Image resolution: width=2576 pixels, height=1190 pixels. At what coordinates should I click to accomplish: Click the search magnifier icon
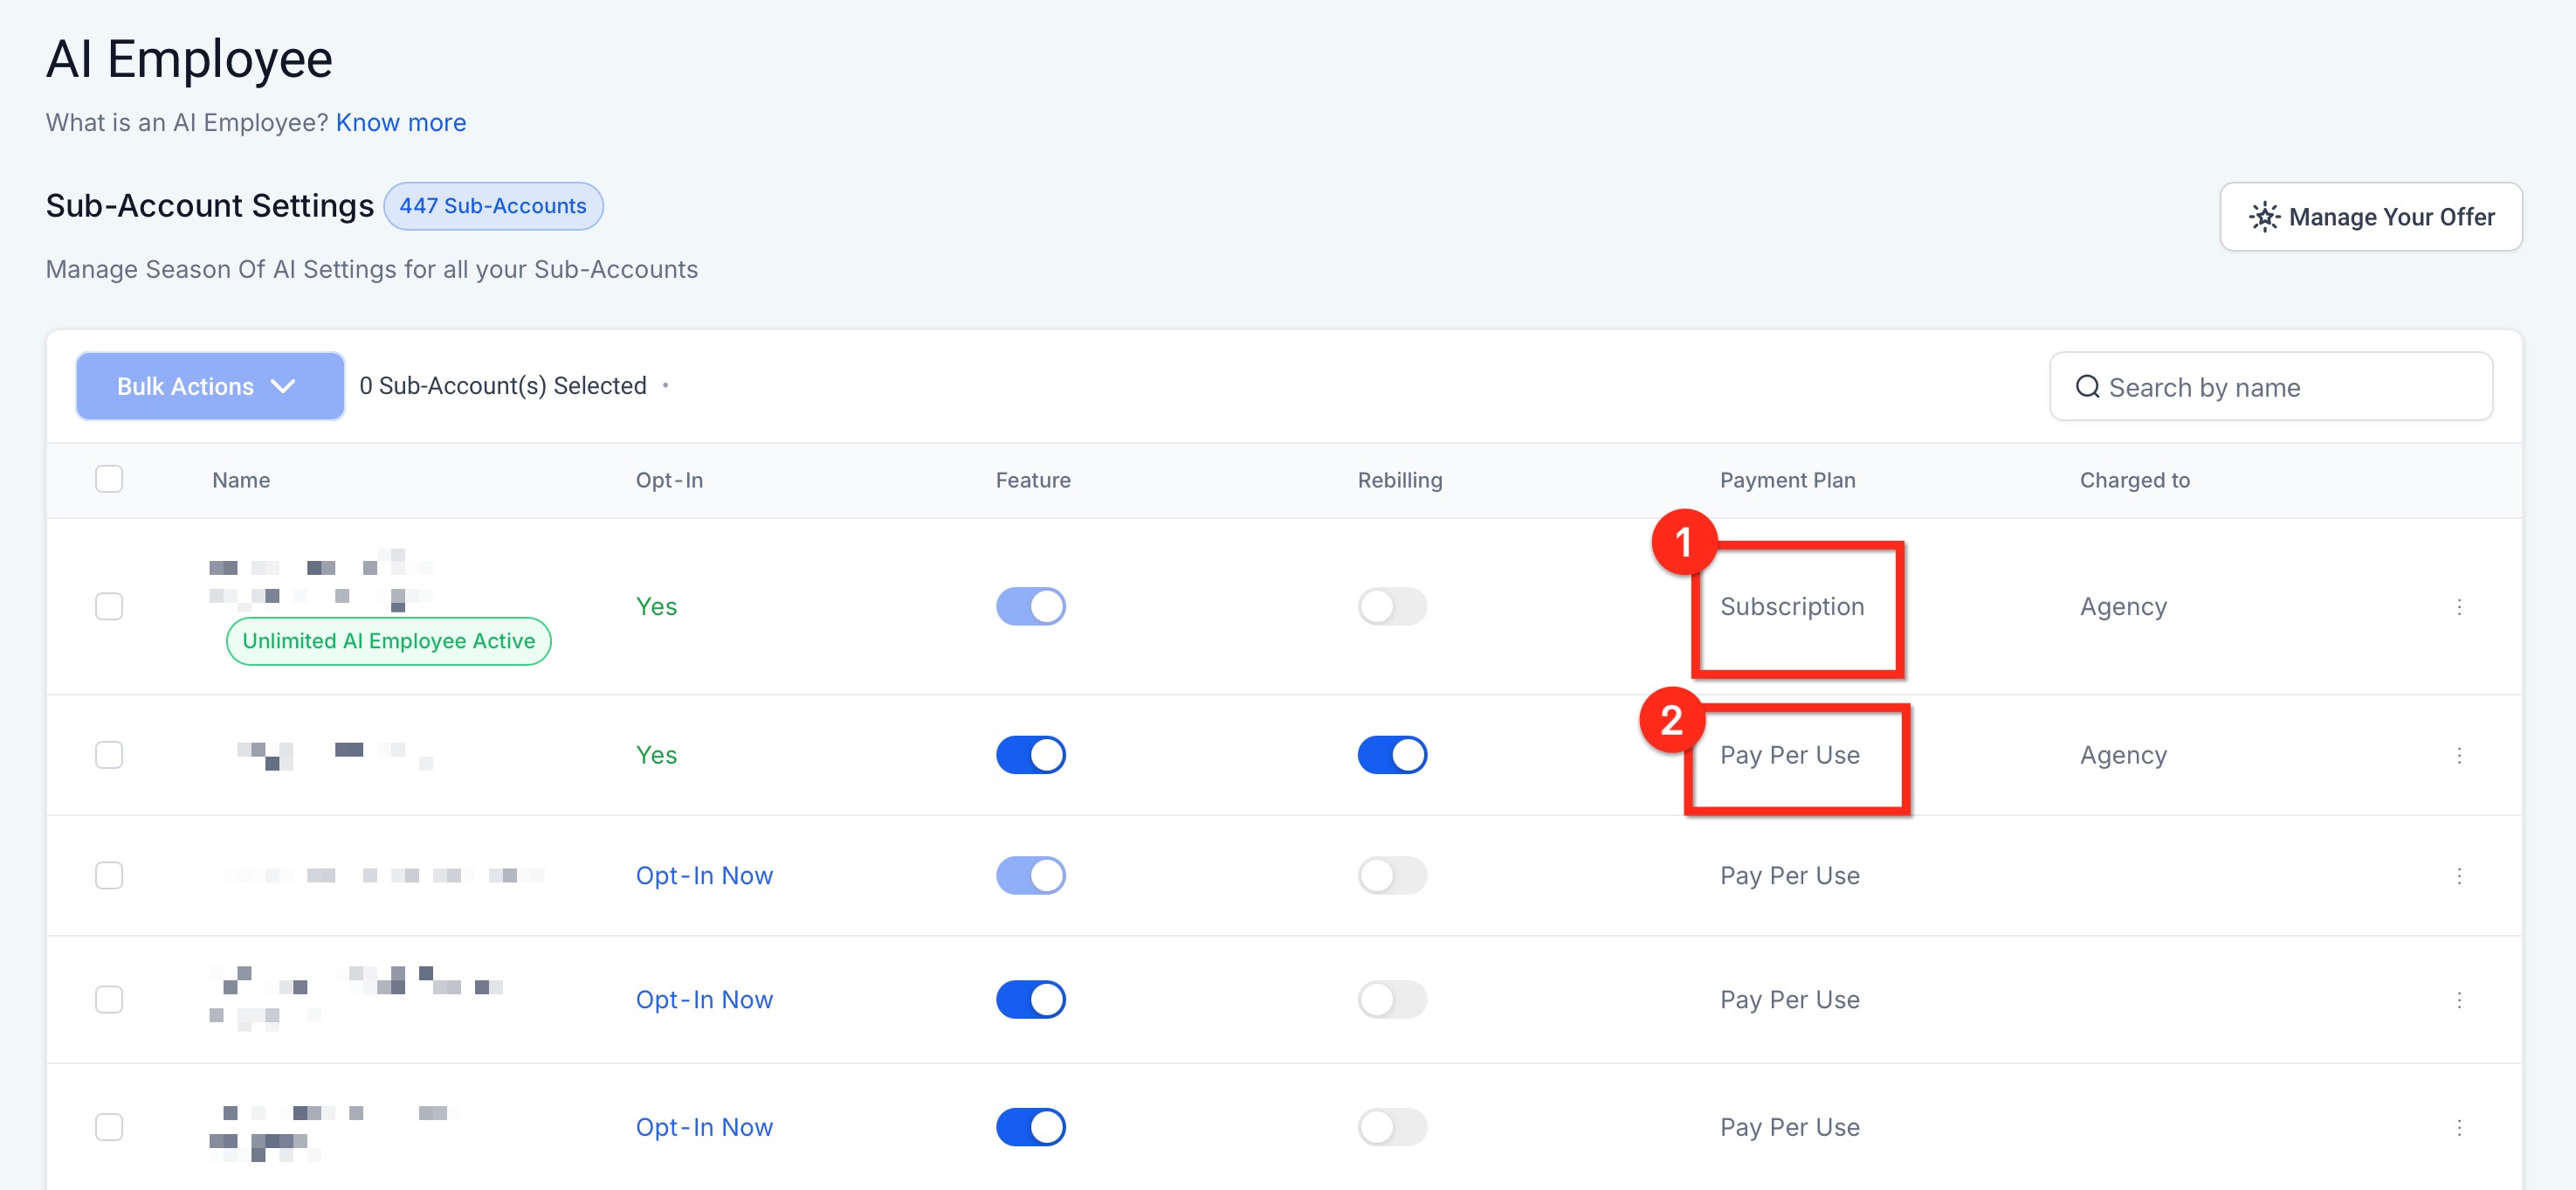(x=2087, y=386)
